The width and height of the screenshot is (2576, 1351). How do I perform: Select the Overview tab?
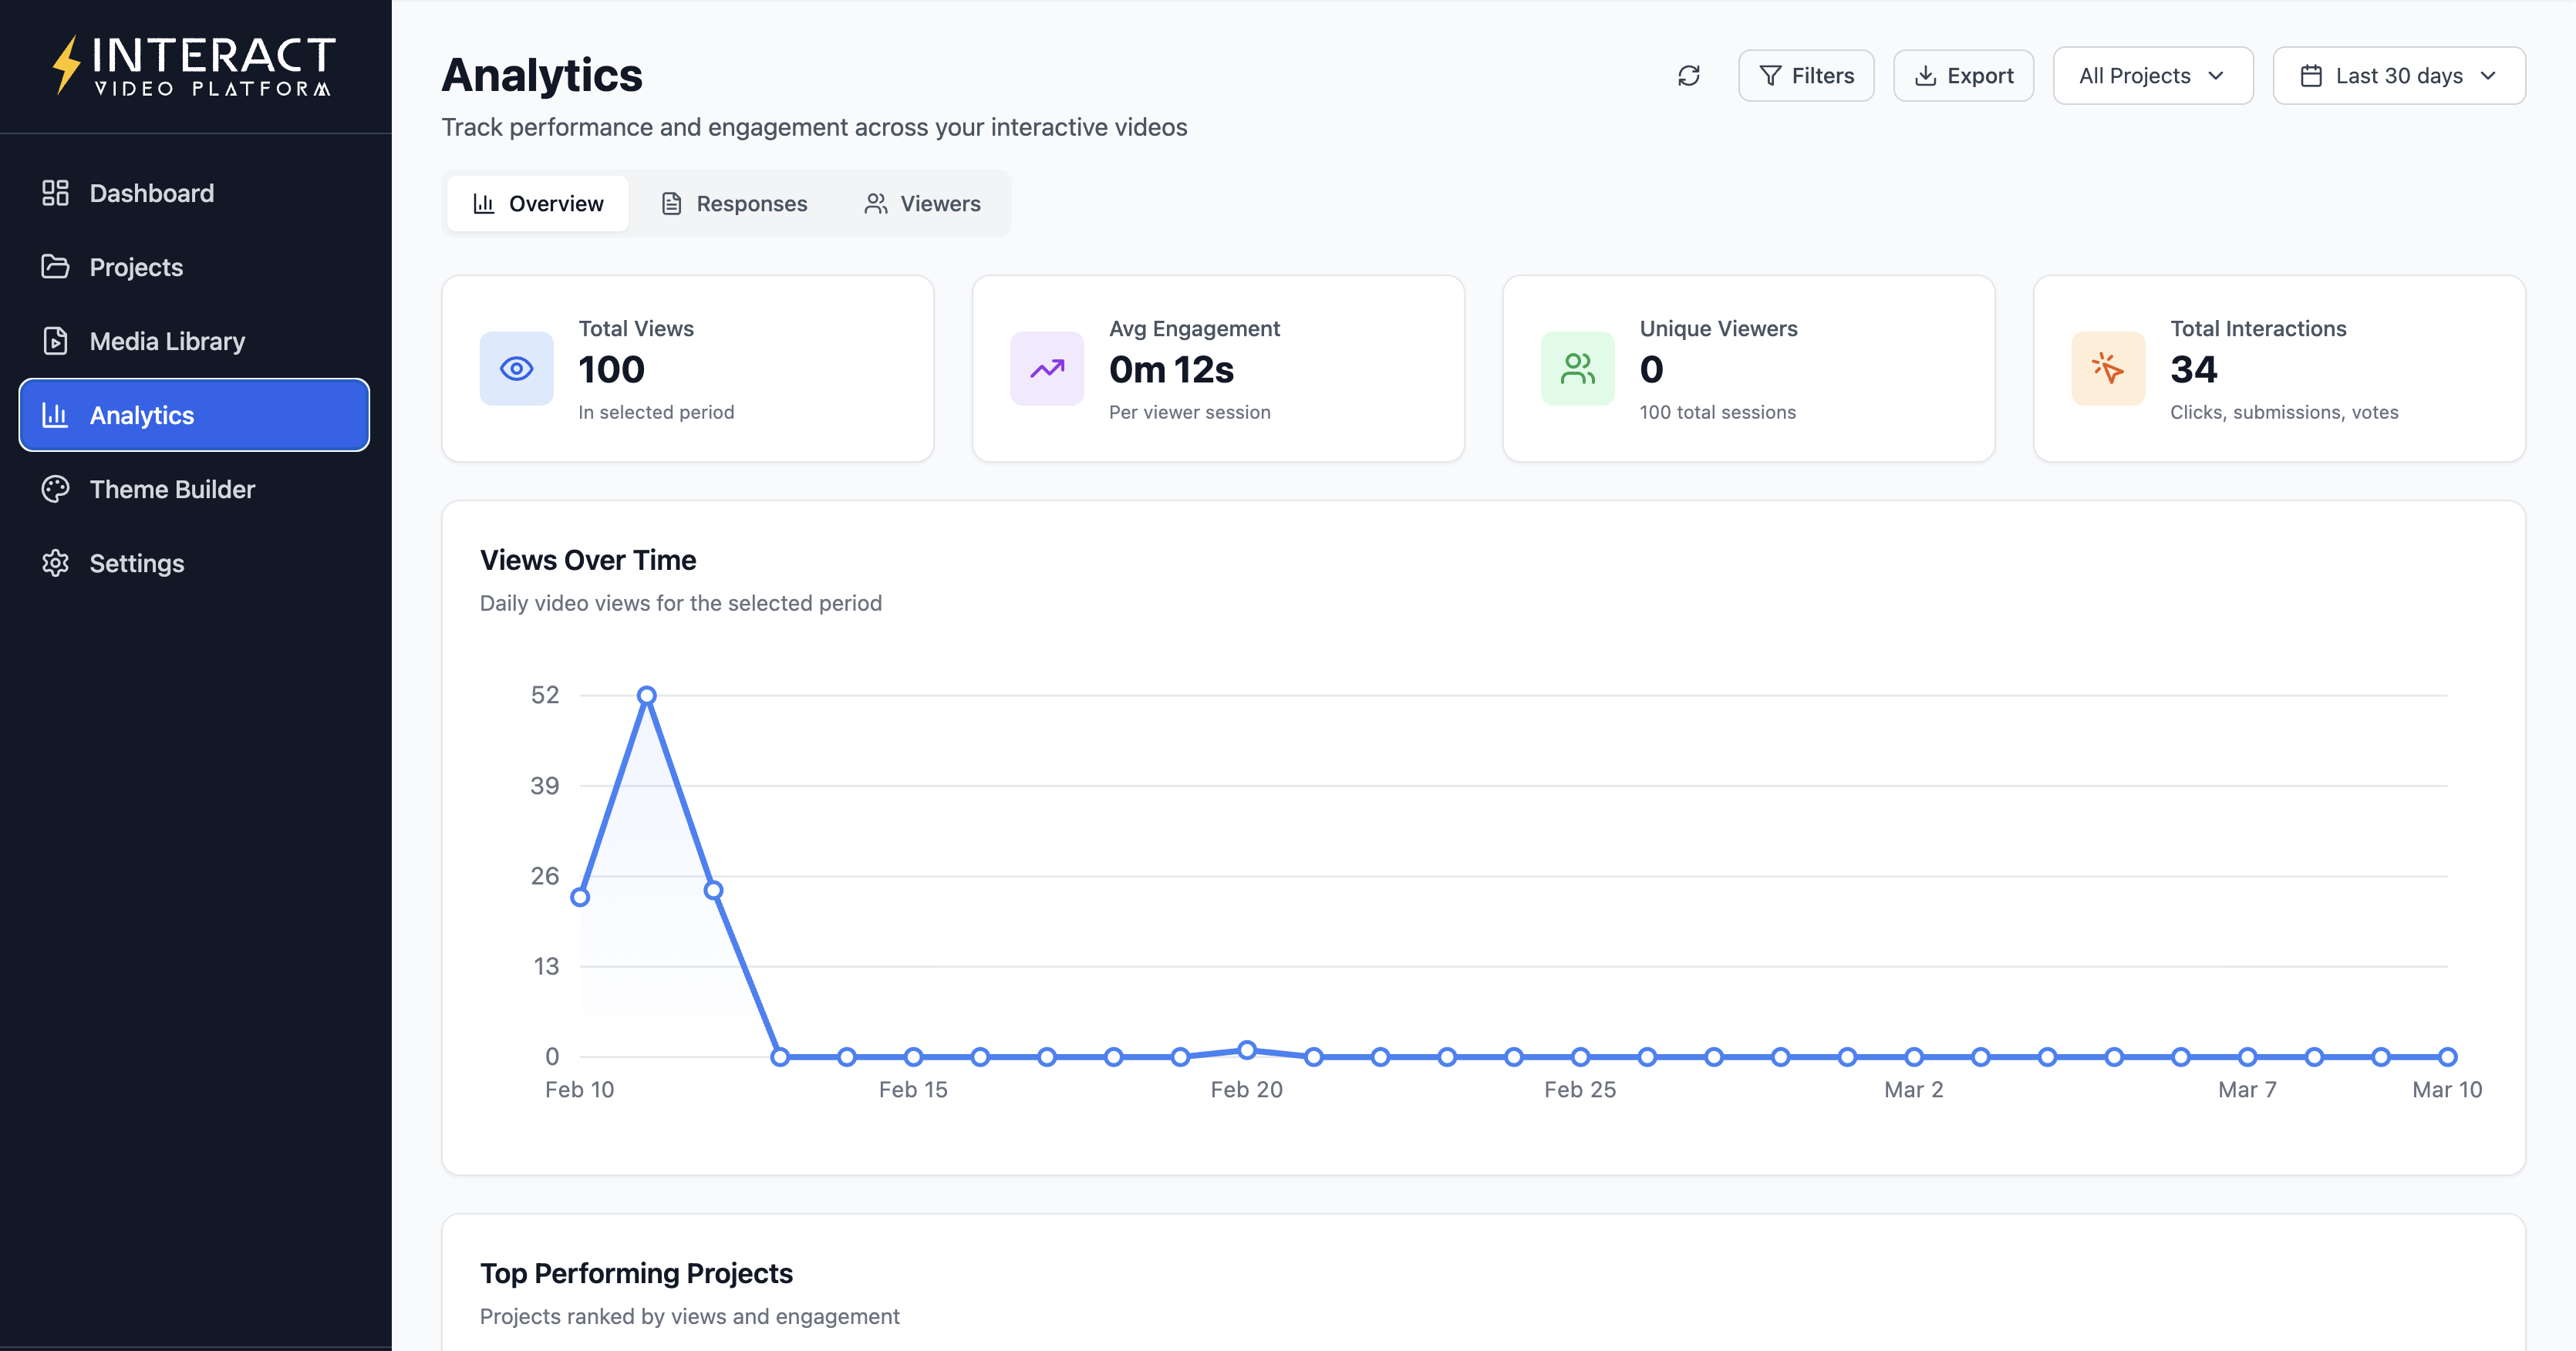point(538,204)
